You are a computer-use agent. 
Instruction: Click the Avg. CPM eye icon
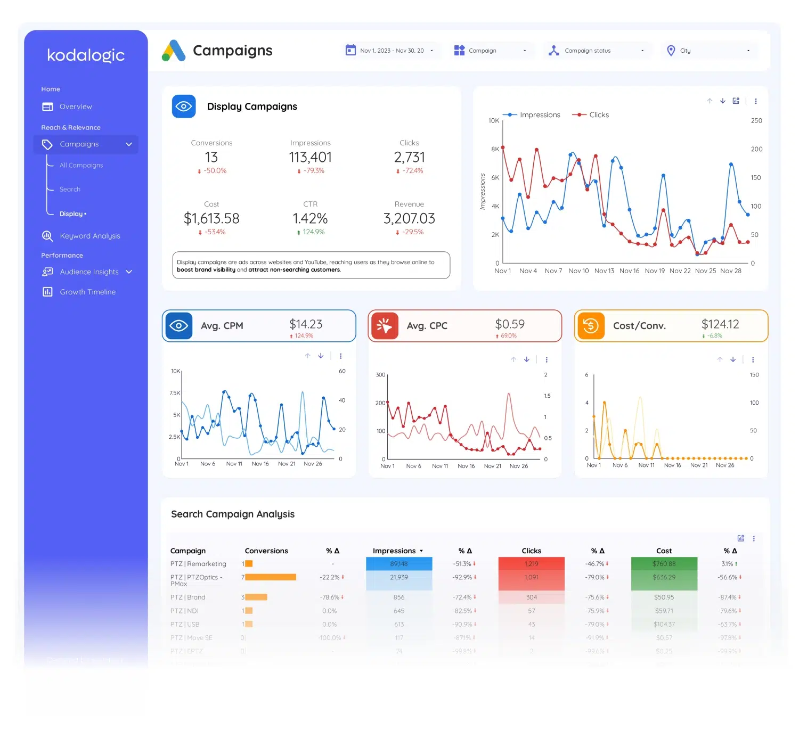pyautogui.click(x=178, y=325)
